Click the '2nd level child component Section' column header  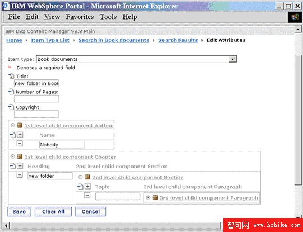point(122,166)
